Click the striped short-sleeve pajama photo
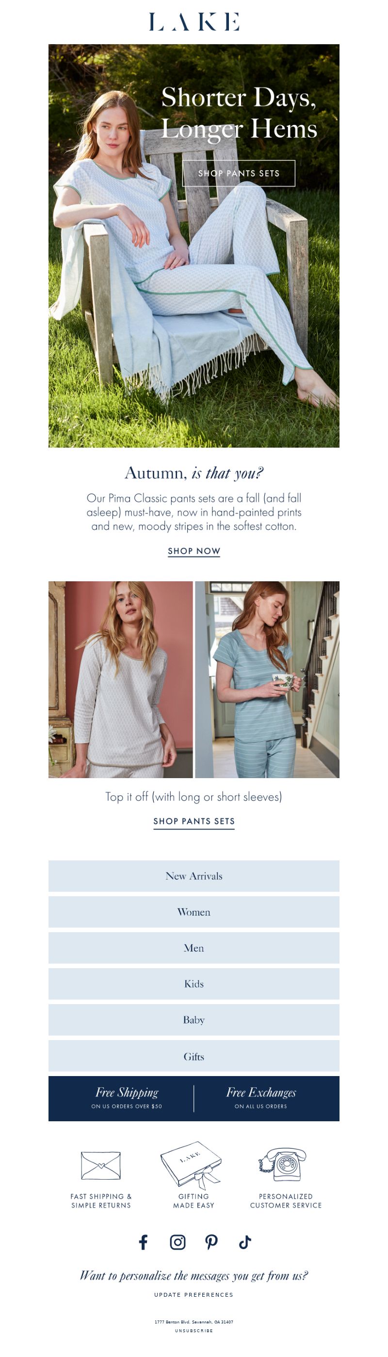 point(267,679)
